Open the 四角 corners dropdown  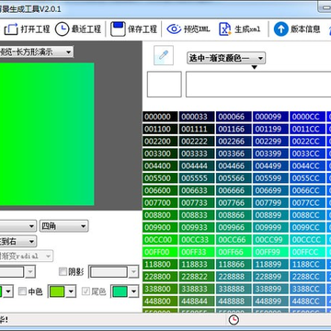pyautogui.click(x=63, y=226)
